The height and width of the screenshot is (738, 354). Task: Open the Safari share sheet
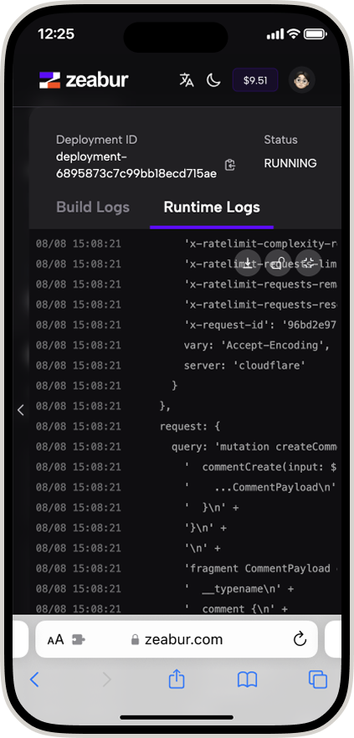pyautogui.click(x=177, y=679)
